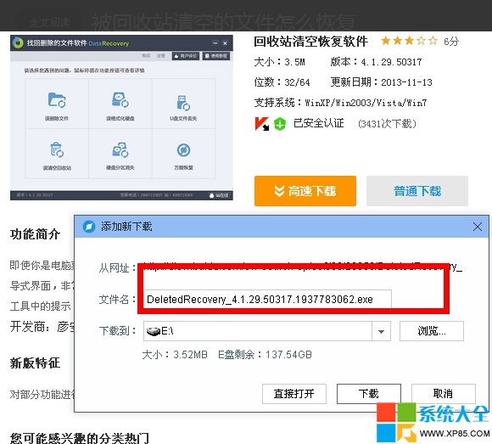The height and width of the screenshot is (444, 492).
Task: Expand the 下载到 dropdown arrow
Action: [381, 331]
